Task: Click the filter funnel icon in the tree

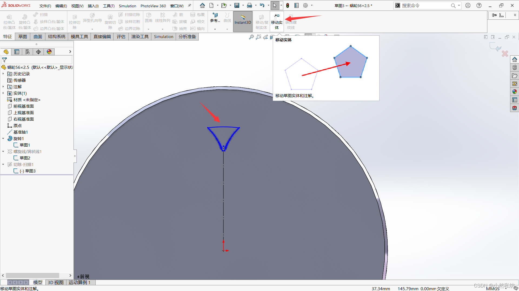Action: click(x=5, y=60)
